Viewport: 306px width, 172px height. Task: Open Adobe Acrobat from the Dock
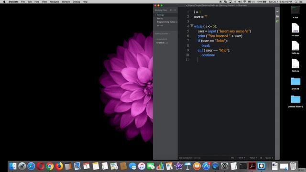(252, 166)
